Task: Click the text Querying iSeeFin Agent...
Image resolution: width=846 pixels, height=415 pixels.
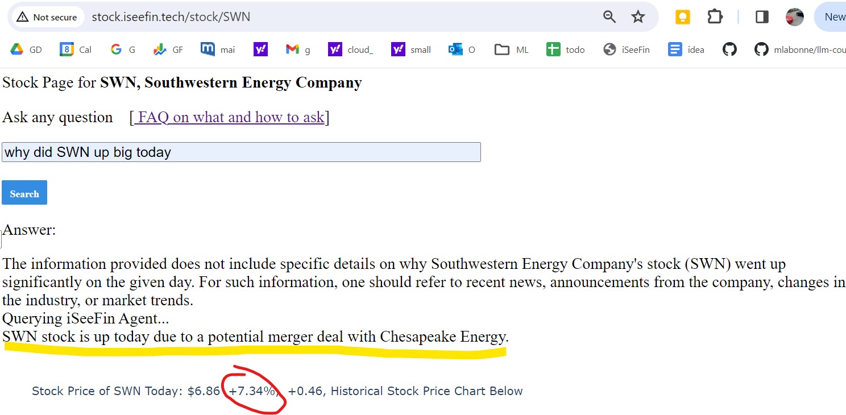Action: point(85,319)
